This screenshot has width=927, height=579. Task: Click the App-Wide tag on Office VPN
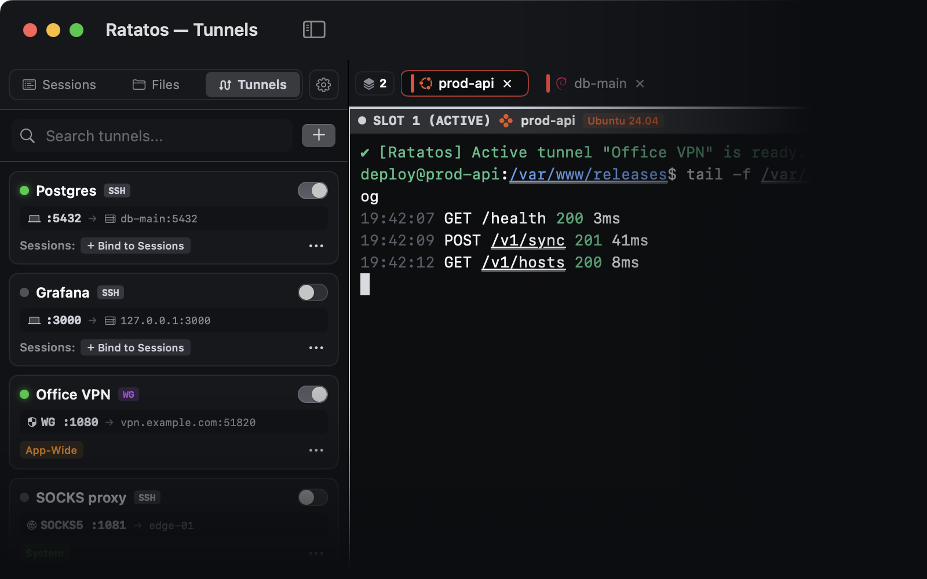(x=52, y=450)
